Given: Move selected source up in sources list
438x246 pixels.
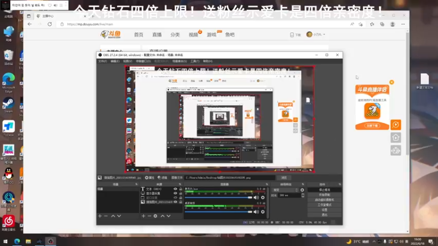Looking at the screenshot, I should [x=163, y=216].
